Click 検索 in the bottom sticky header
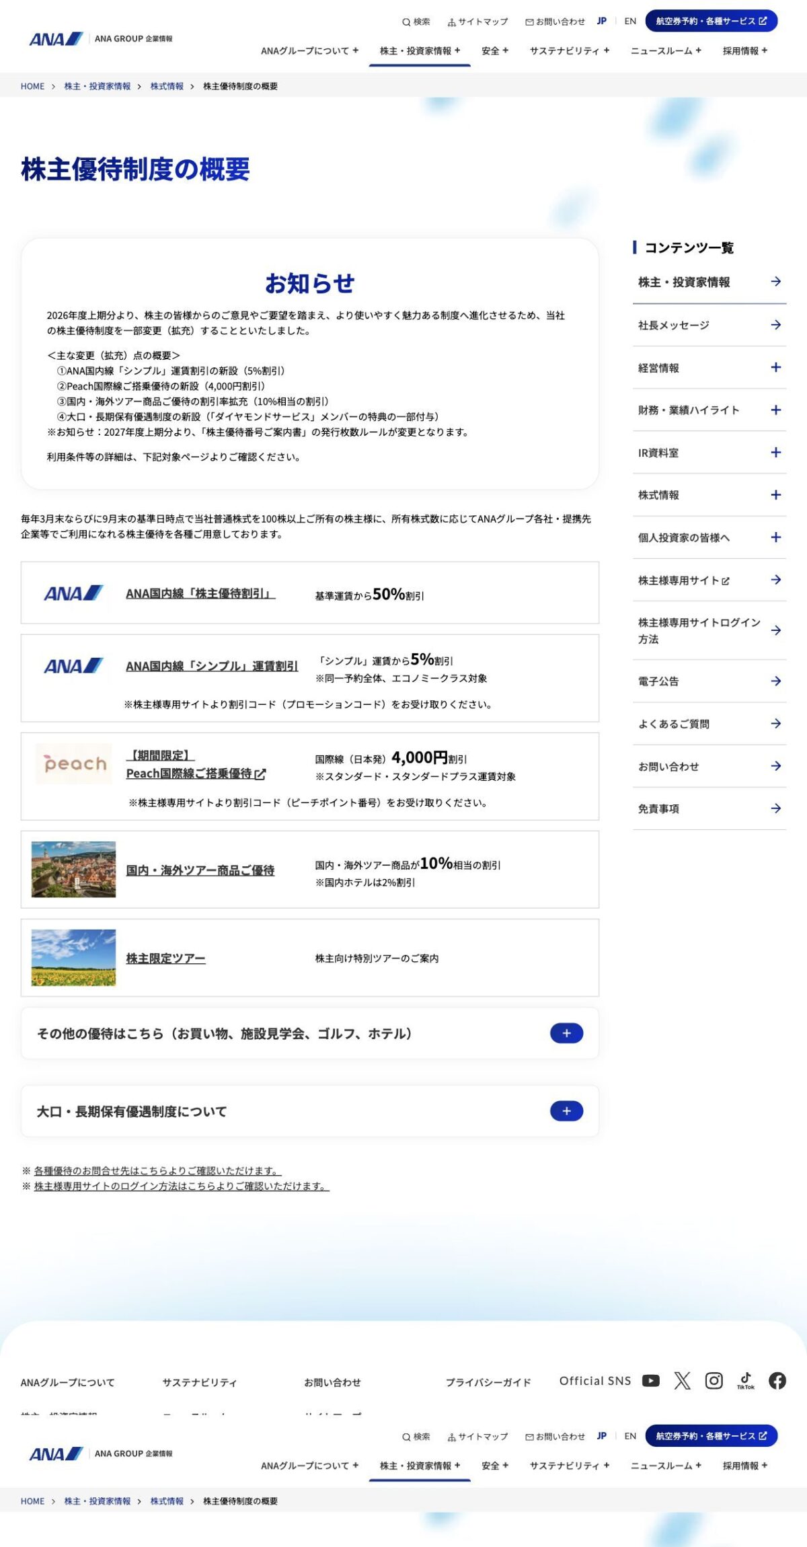 click(x=416, y=1437)
